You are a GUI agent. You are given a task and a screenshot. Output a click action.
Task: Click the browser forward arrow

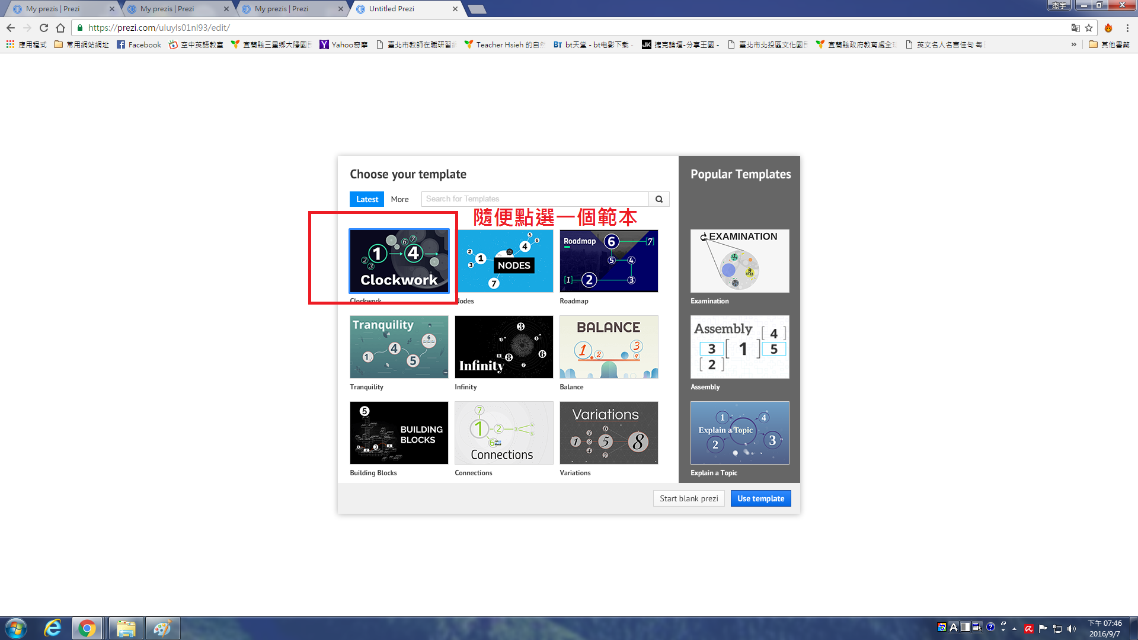pos(27,28)
